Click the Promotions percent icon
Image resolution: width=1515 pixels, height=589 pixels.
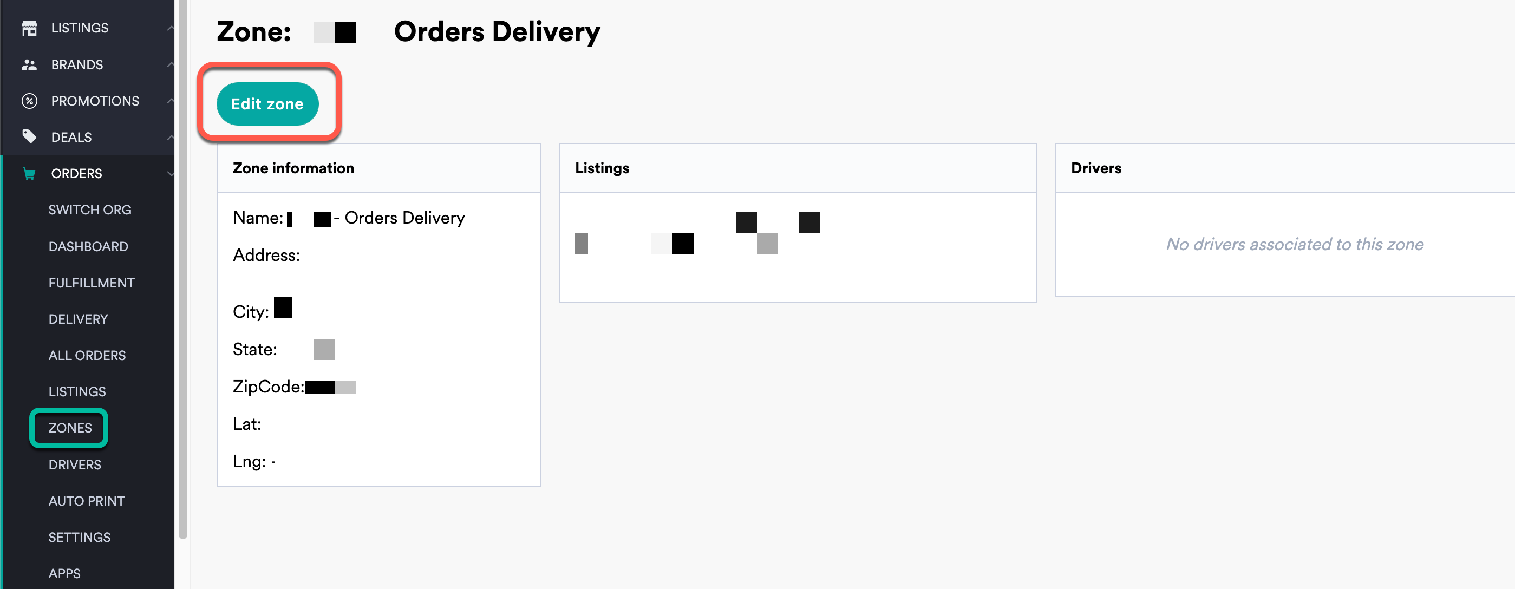29,101
